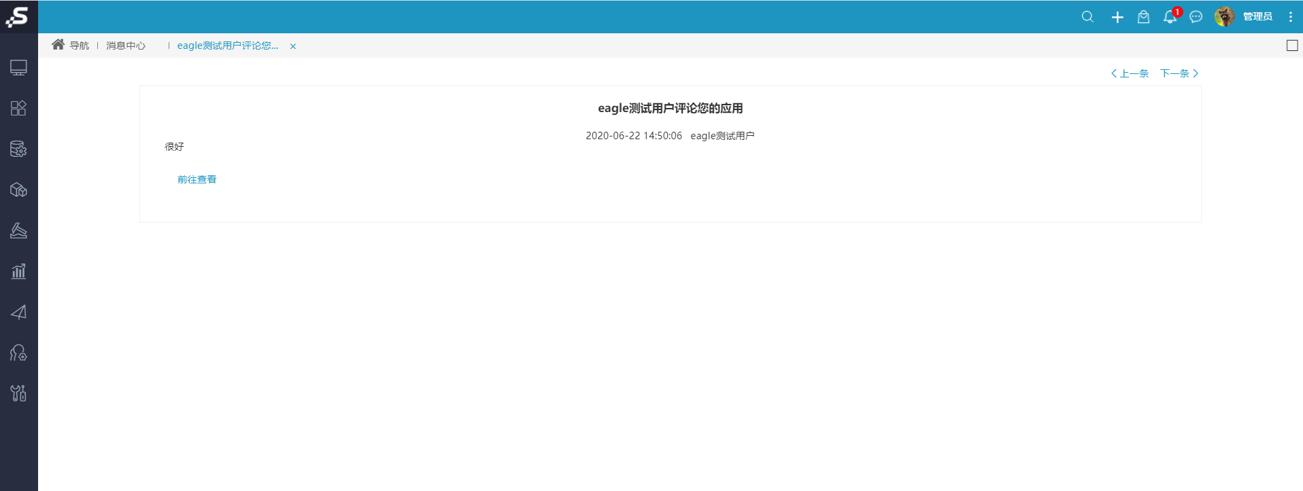Open the database gear icon in the sidebar
The image size is (1303, 491).
(18, 149)
